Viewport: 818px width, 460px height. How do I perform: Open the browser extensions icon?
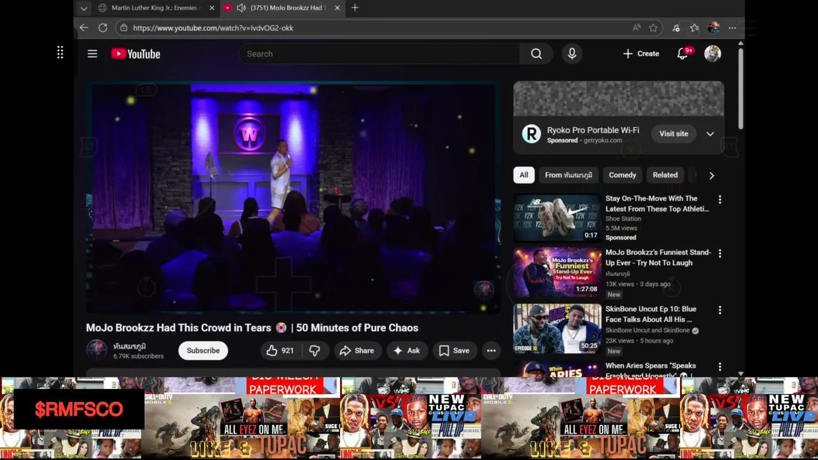(x=676, y=27)
